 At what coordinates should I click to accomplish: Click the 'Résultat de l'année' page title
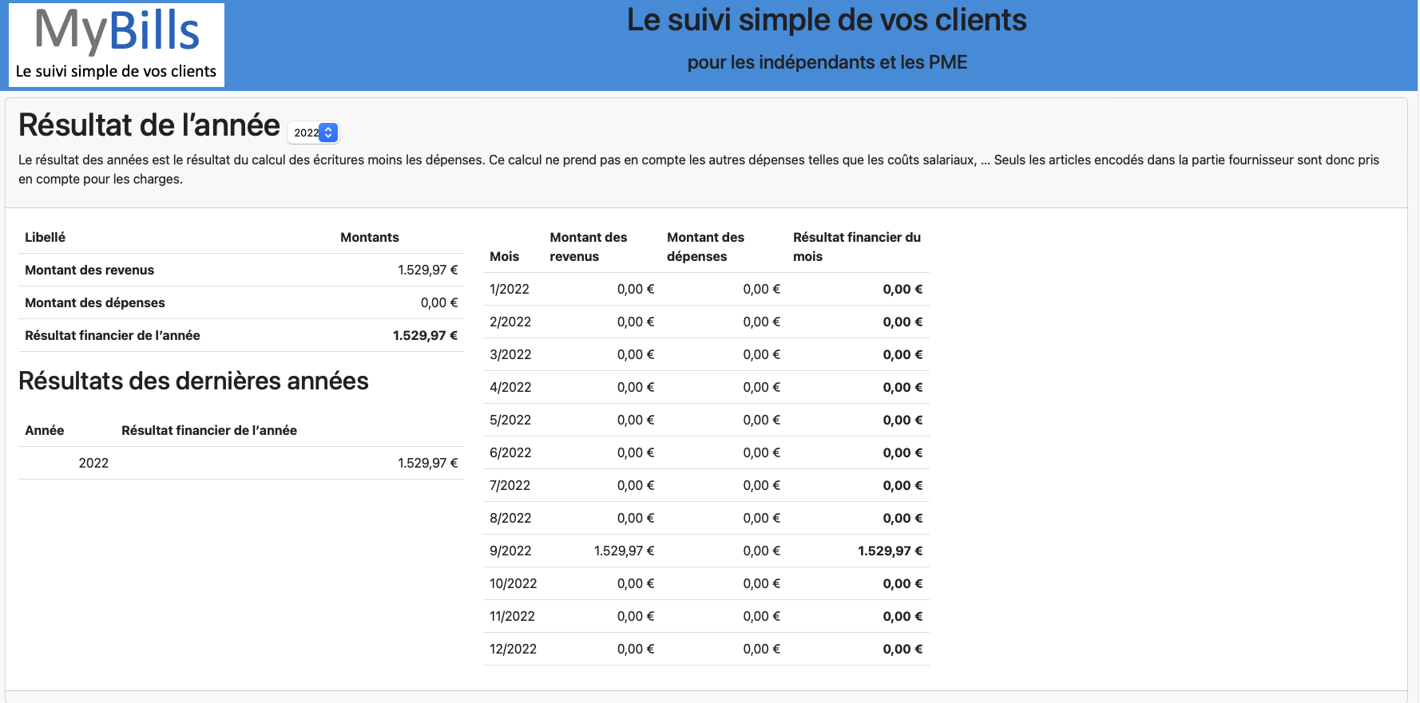pos(149,125)
